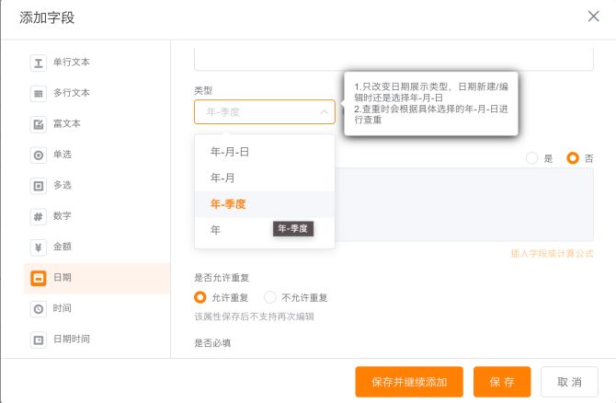Choose the rich text field icon
616x403 pixels.
[x=39, y=124]
